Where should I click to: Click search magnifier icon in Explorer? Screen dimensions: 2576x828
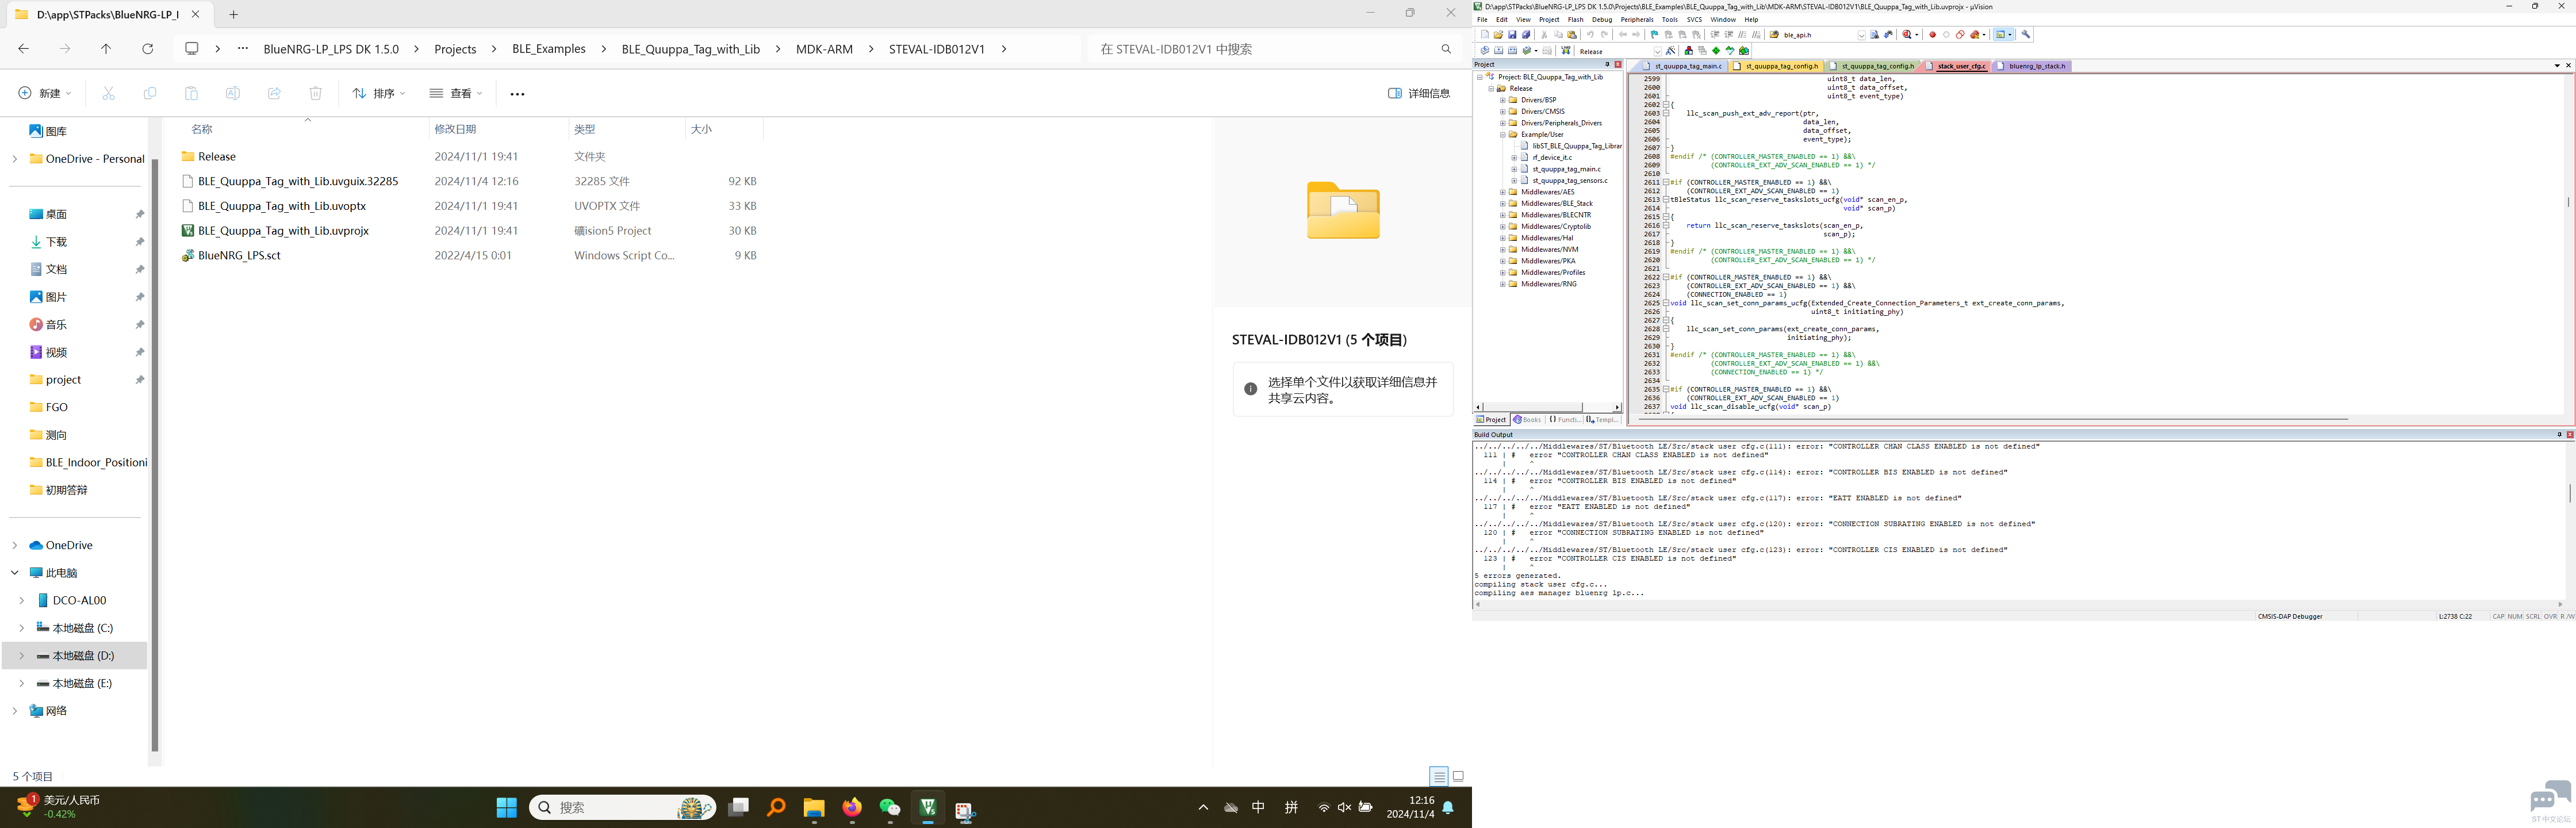(1446, 49)
